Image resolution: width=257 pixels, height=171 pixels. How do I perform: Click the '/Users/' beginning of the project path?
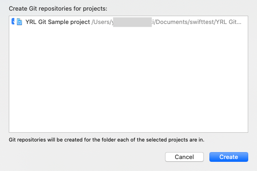[x=101, y=22]
